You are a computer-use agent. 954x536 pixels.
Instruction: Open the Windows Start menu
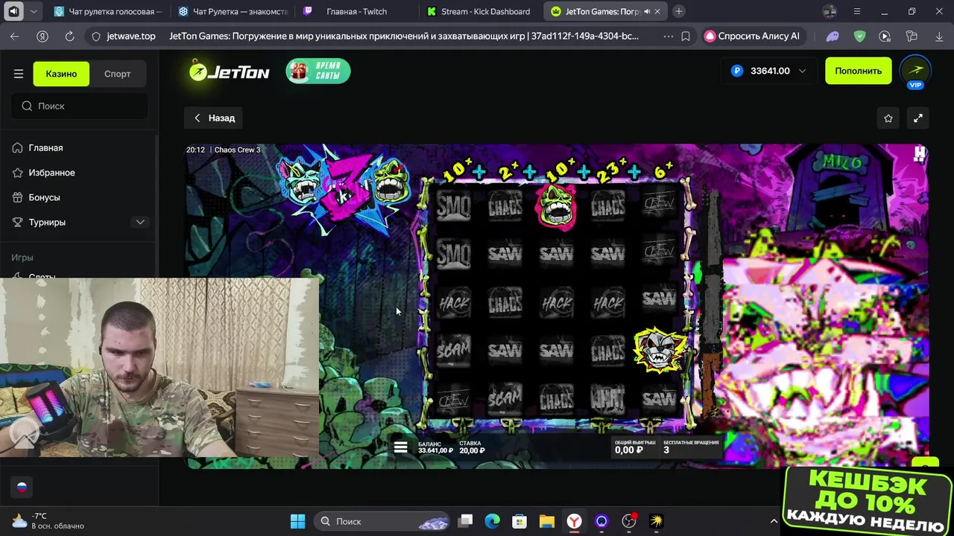coord(297,521)
